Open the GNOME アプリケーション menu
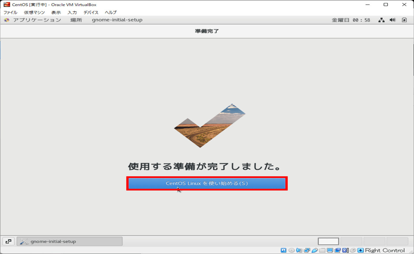414x254 pixels. (x=37, y=20)
